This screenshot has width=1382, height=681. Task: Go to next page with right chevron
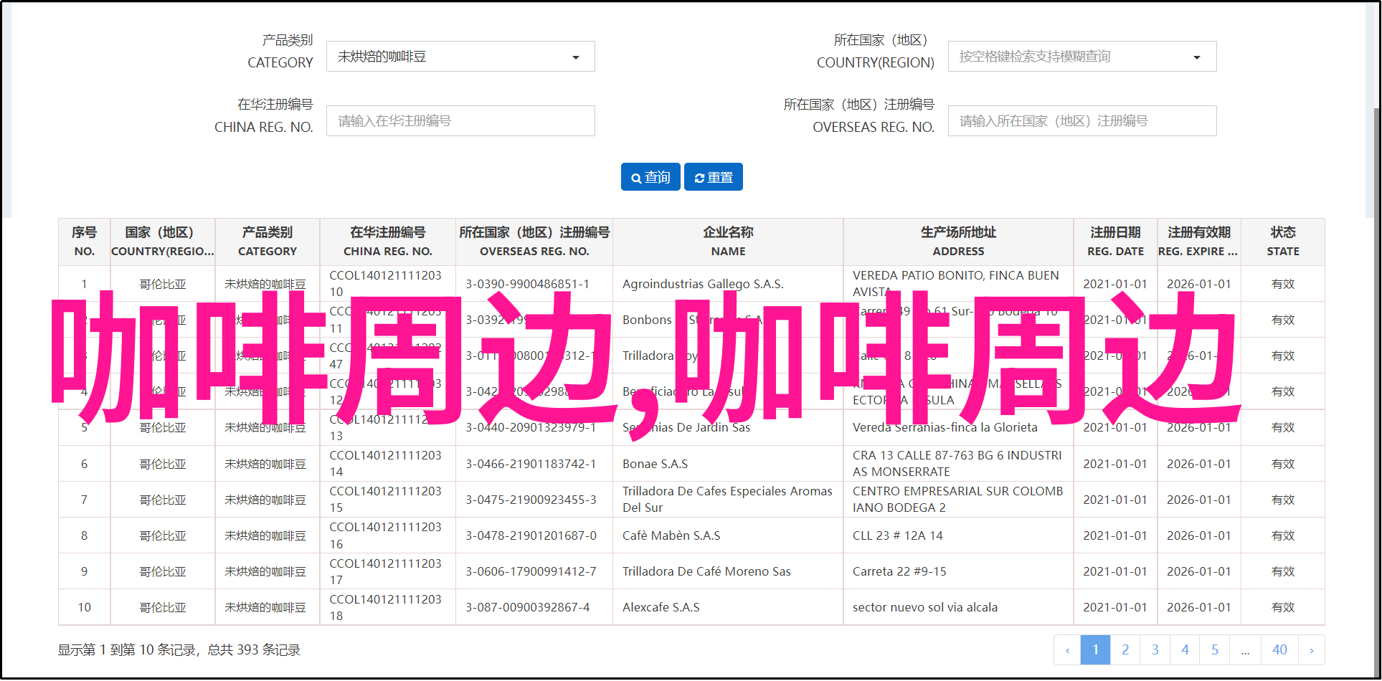pos(1312,650)
